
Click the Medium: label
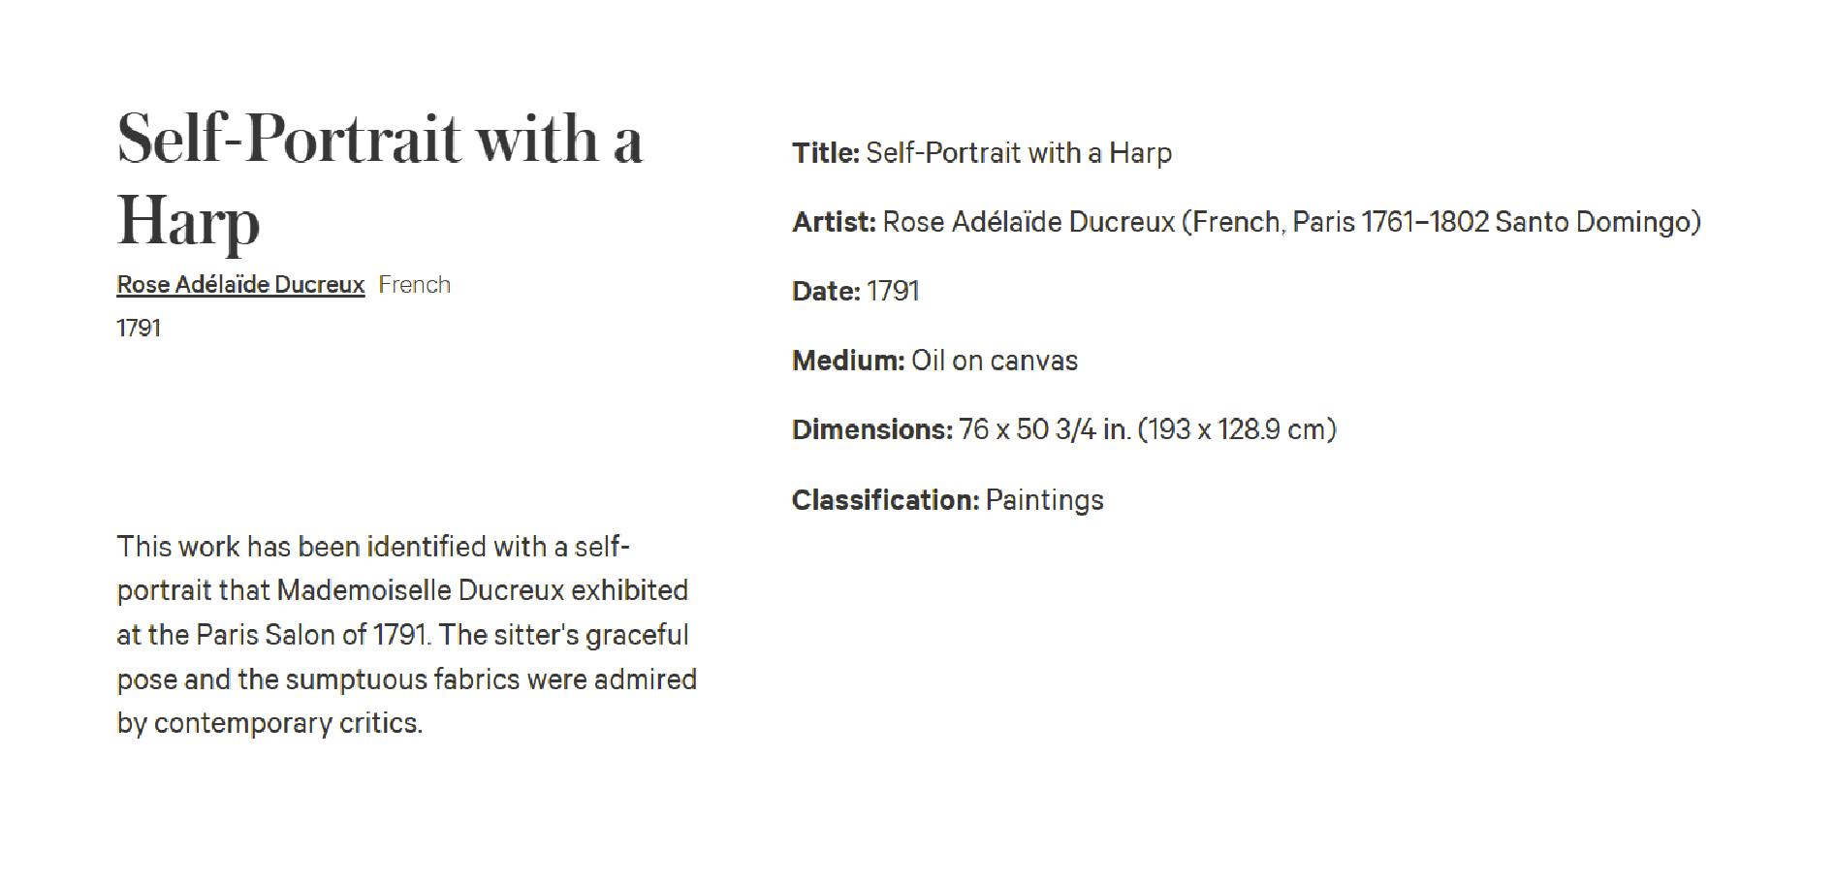(x=848, y=361)
